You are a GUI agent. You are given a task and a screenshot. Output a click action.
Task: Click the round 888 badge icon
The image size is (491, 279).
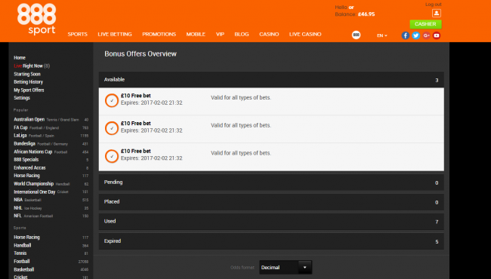356,35
